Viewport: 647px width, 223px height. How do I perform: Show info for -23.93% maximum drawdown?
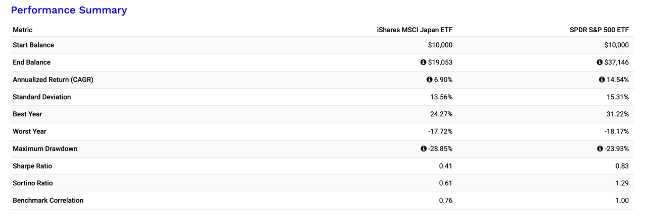coord(600,149)
